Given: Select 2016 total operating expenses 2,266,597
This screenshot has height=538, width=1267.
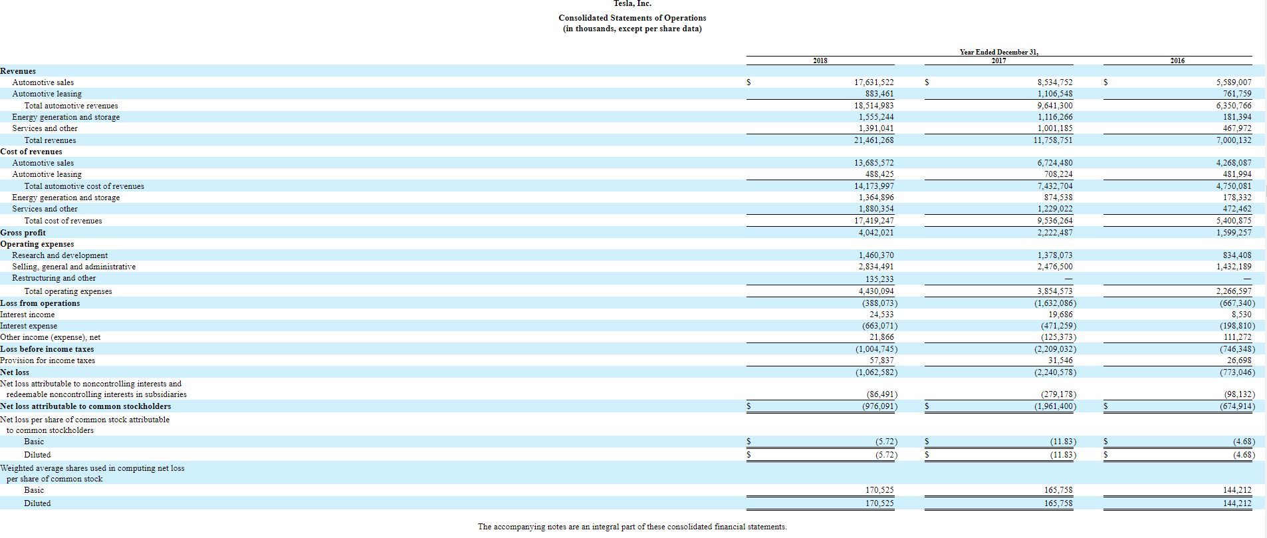Looking at the screenshot, I should (x=1233, y=291).
